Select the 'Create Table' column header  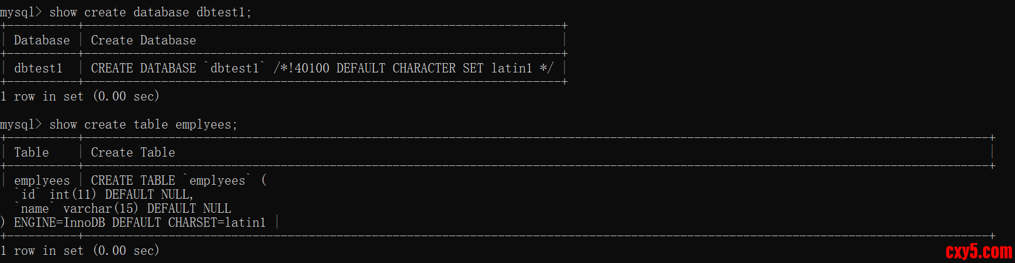point(133,153)
